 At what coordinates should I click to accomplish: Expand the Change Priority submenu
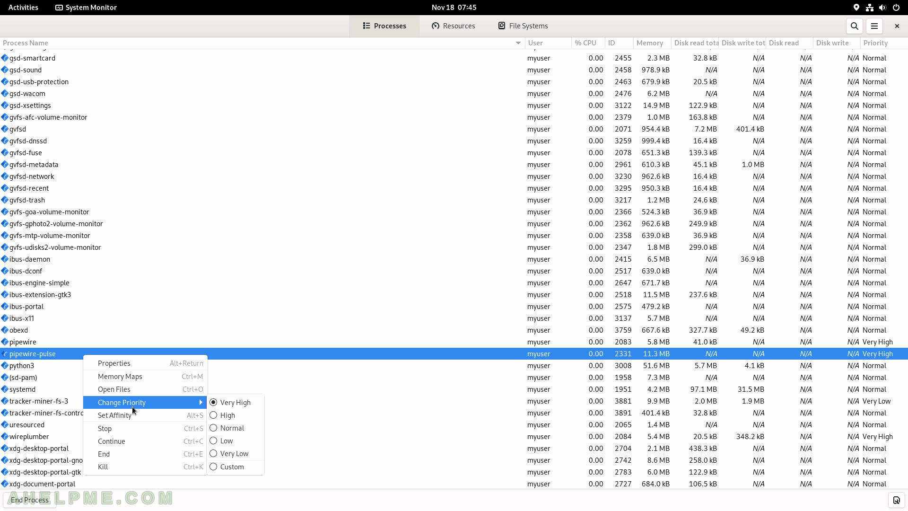pyautogui.click(x=145, y=403)
